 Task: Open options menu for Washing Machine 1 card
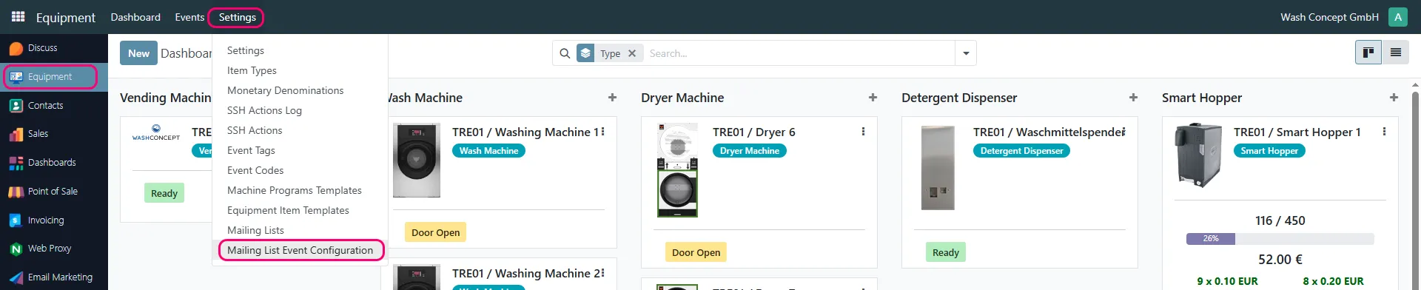tap(603, 132)
